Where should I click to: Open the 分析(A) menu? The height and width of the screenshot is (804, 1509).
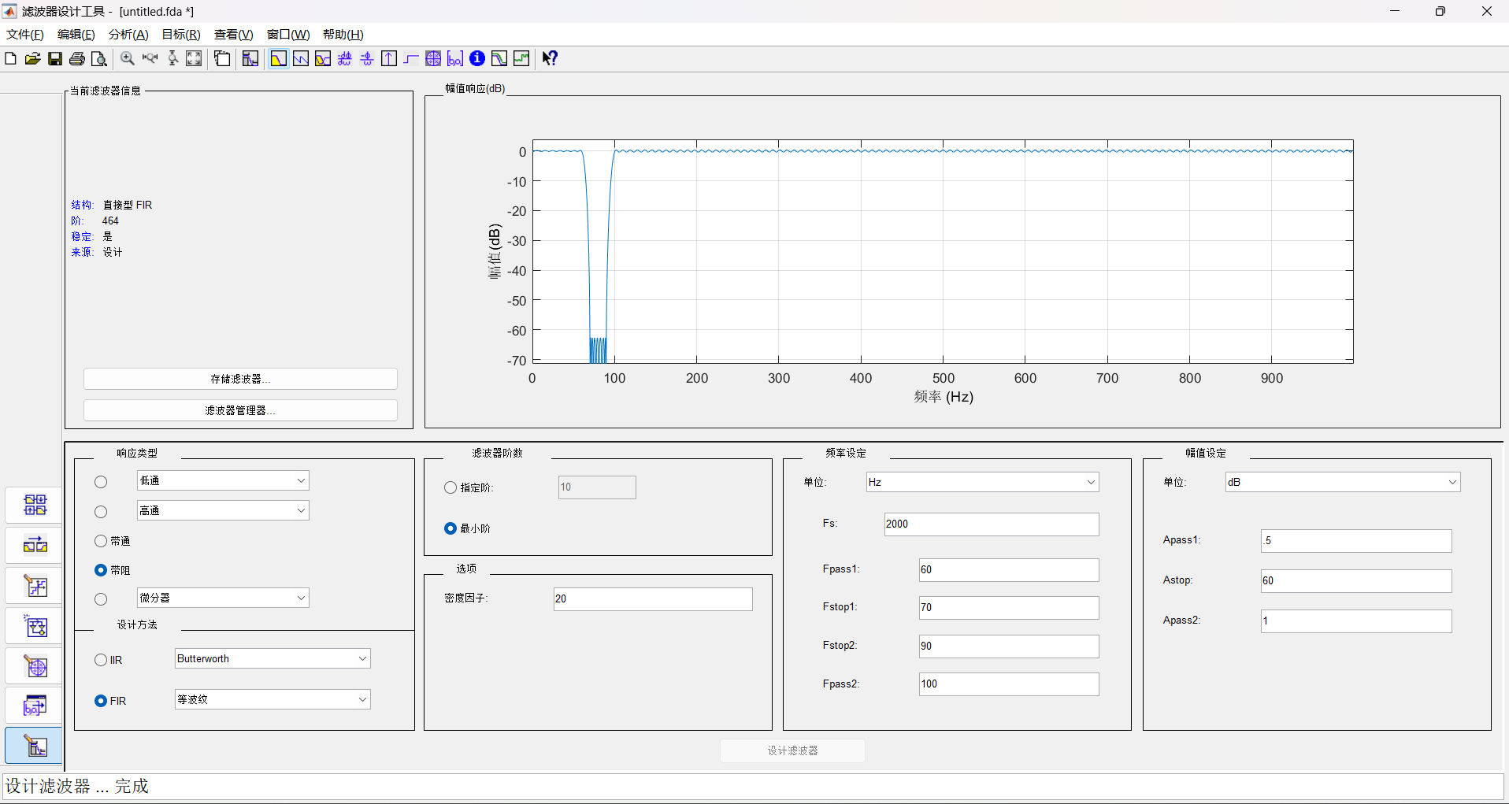[x=128, y=35]
